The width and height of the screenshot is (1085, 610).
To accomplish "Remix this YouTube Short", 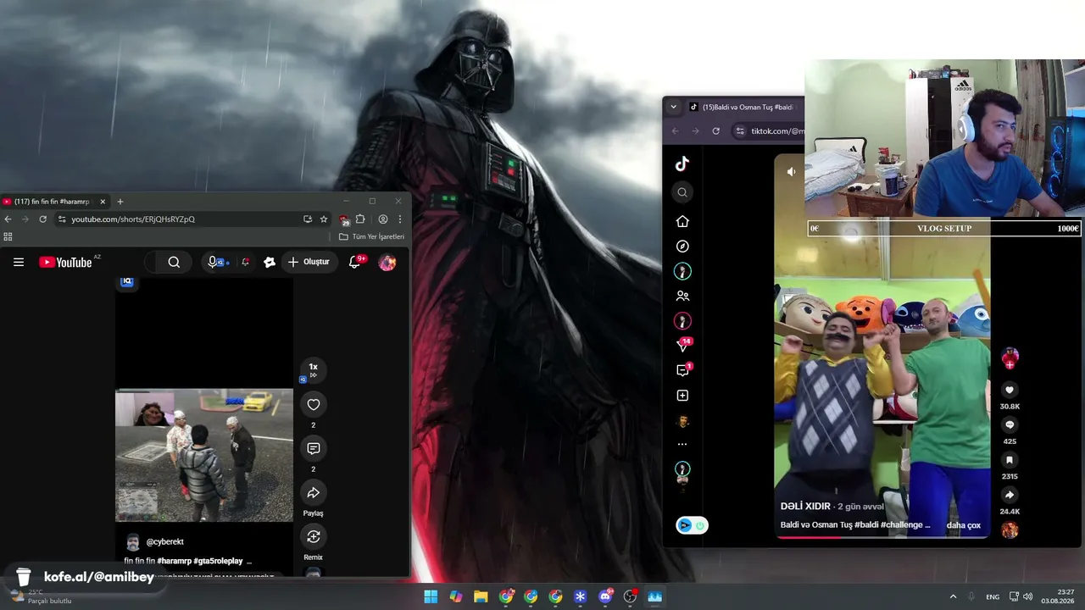I will click(x=314, y=537).
